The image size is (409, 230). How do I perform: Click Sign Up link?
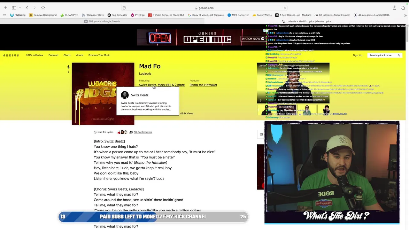[x=357, y=55]
